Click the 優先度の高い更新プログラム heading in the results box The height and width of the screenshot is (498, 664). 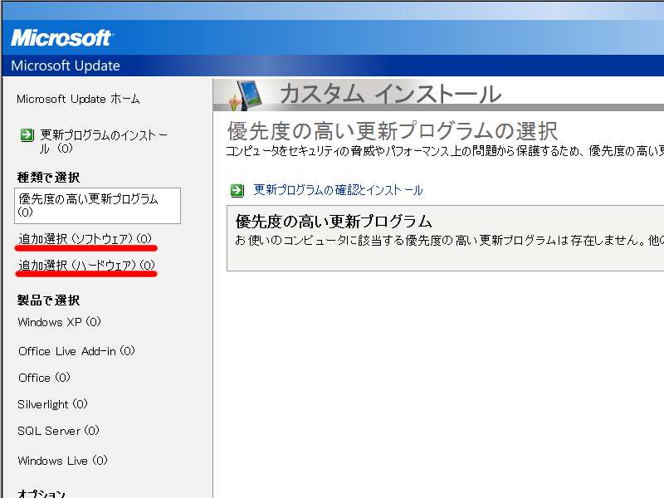tap(334, 222)
